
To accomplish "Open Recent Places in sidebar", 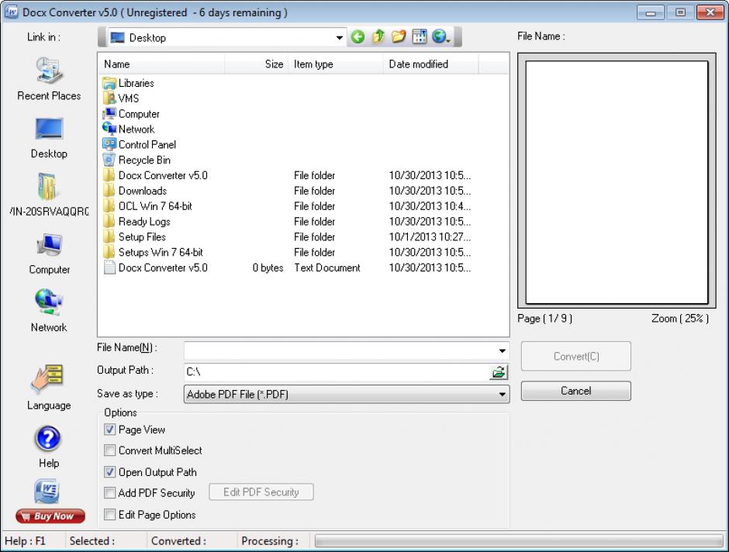I will [x=49, y=79].
